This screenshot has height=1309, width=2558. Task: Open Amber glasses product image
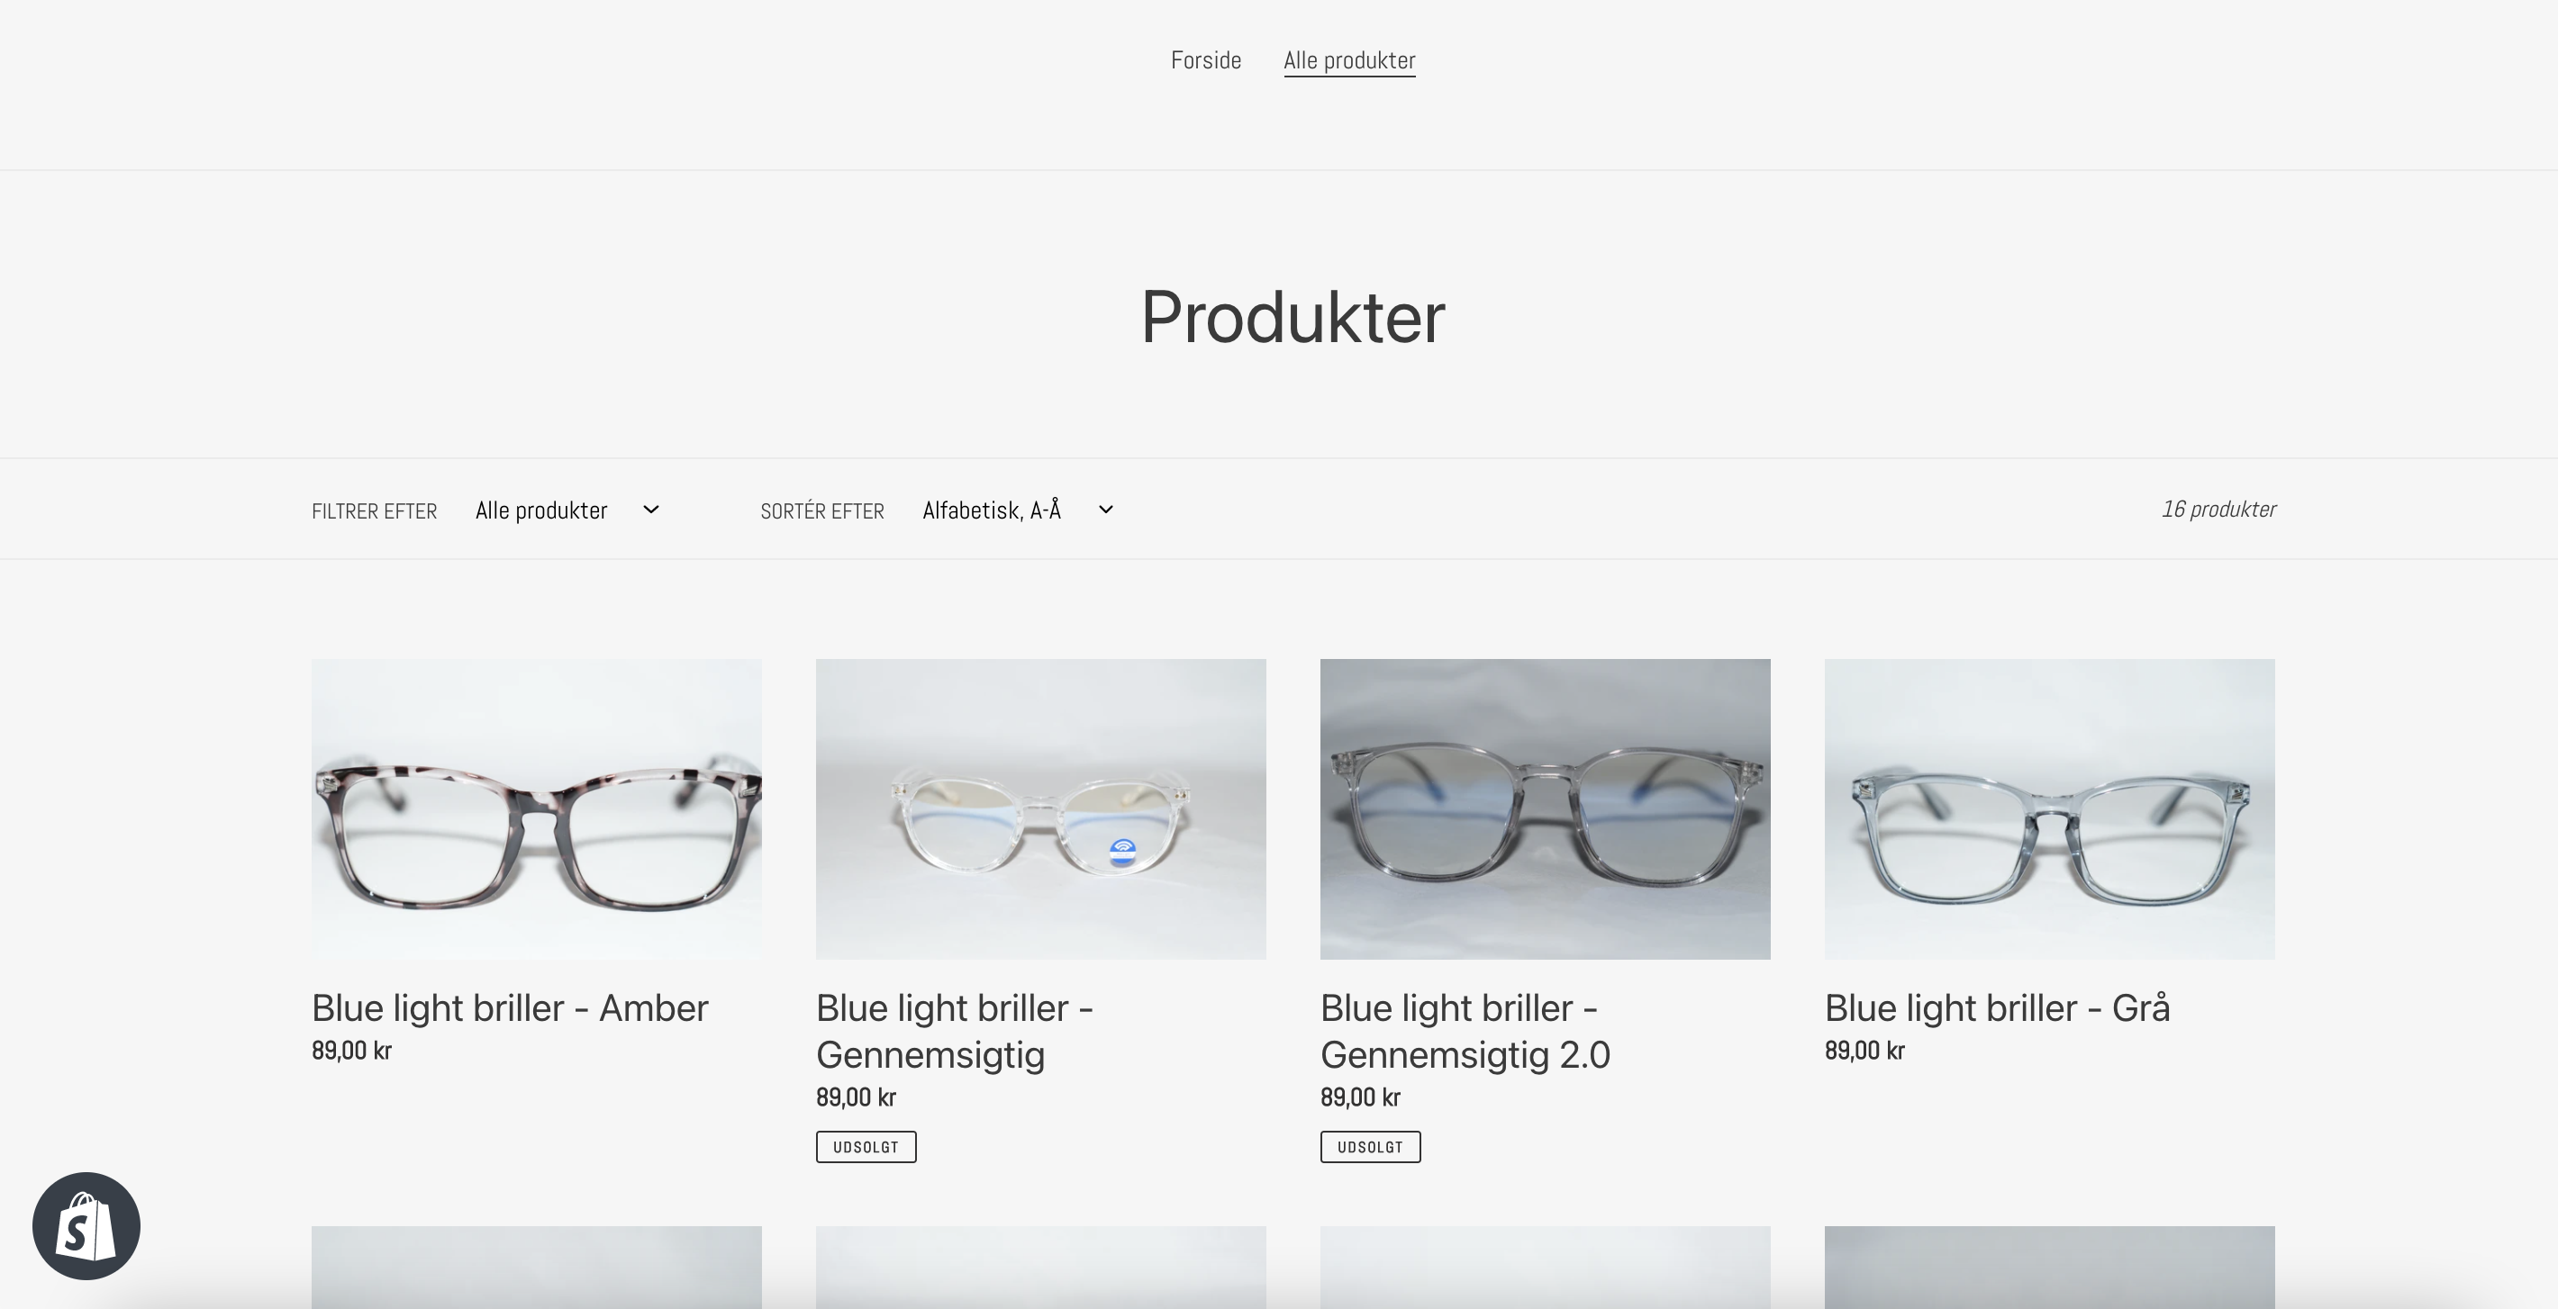point(536,808)
